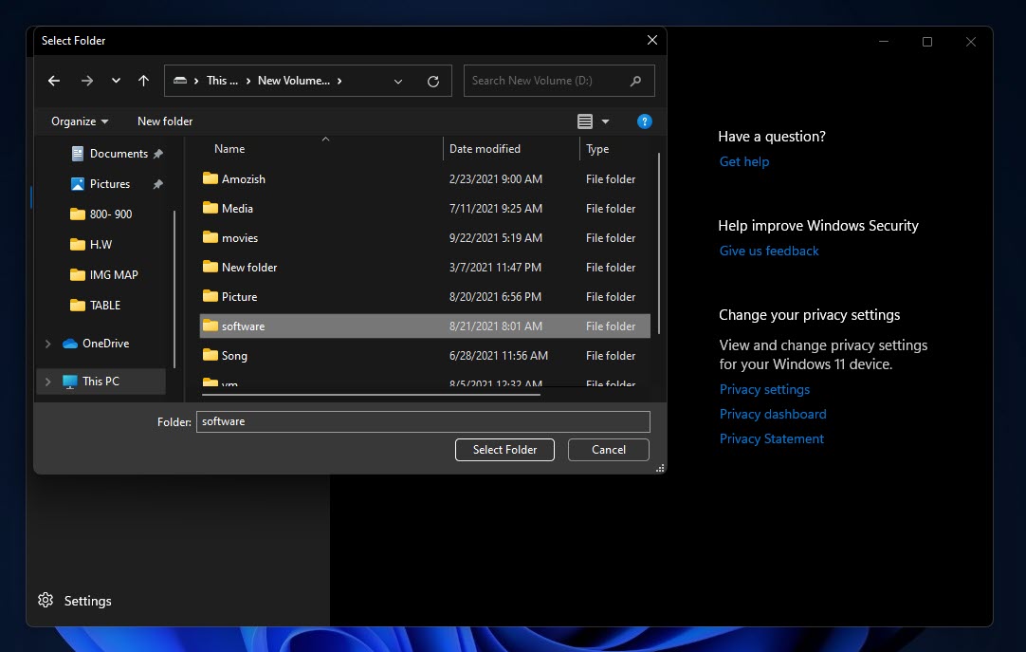Expand the OneDrive tree node
The width and height of the screenshot is (1026, 652).
tap(48, 344)
